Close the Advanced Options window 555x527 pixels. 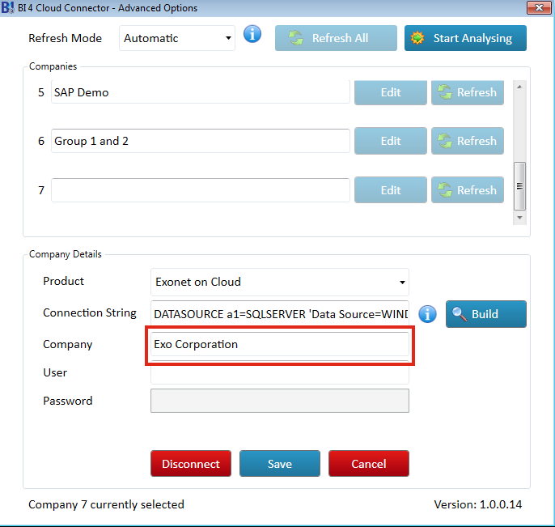point(539,7)
